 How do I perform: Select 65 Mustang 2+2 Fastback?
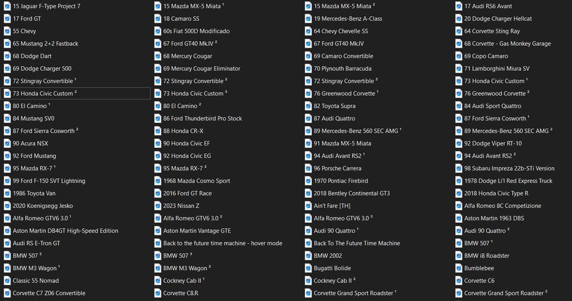[x=46, y=44]
